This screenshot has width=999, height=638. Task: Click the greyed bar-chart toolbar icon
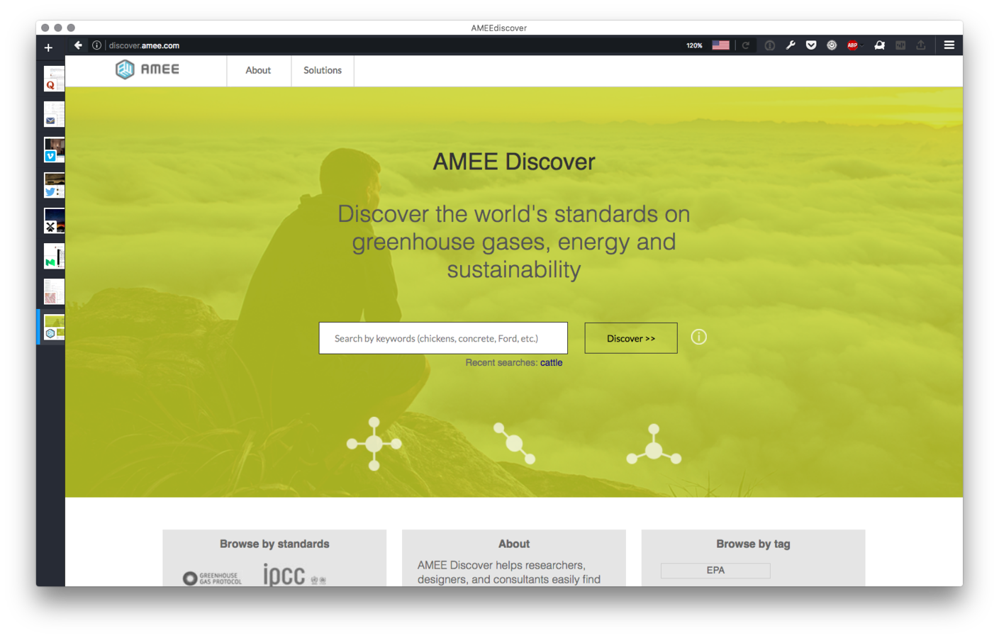[x=900, y=45]
